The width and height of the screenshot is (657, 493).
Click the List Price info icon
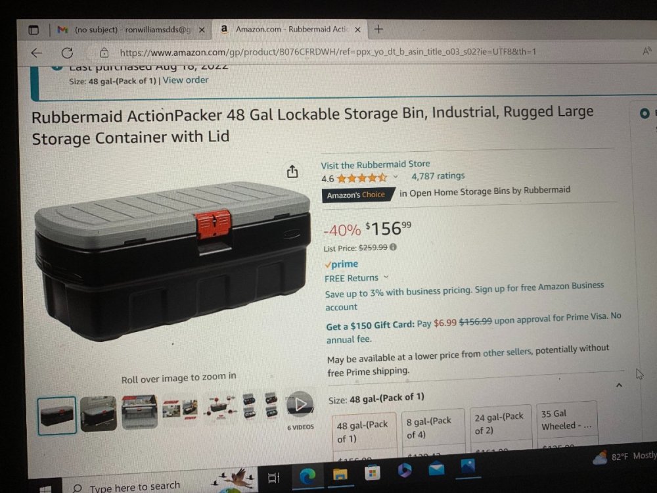click(393, 247)
